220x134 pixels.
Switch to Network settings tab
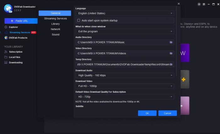click(x=55, y=29)
